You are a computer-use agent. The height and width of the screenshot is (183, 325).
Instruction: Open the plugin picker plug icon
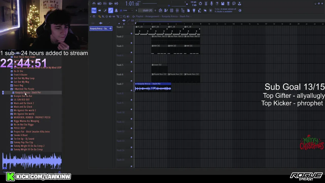tap(194, 10)
